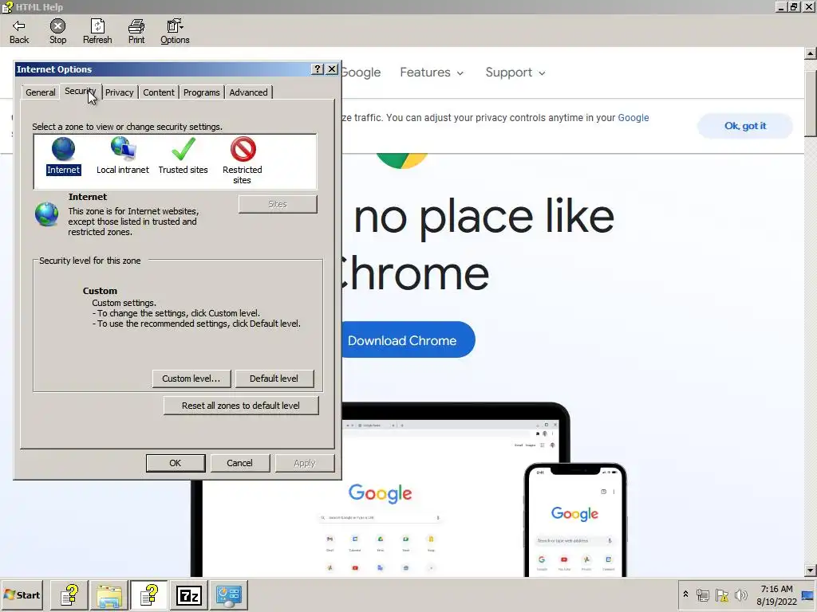Cancel the Internet Options dialog
The width and height of the screenshot is (817, 612).
click(x=239, y=463)
